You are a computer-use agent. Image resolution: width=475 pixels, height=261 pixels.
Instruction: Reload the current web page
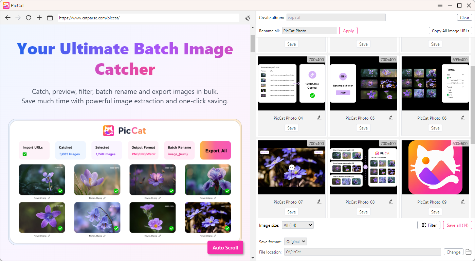click(29, 18)
